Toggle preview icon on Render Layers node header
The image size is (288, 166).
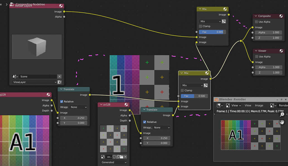pos(61,6)
